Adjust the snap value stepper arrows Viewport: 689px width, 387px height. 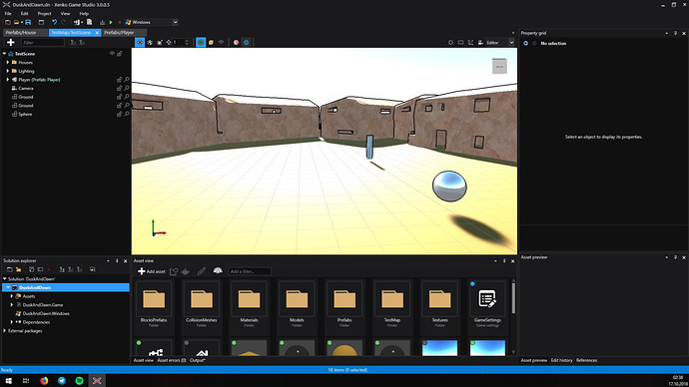pyautogui.click(x=187, y=42)
